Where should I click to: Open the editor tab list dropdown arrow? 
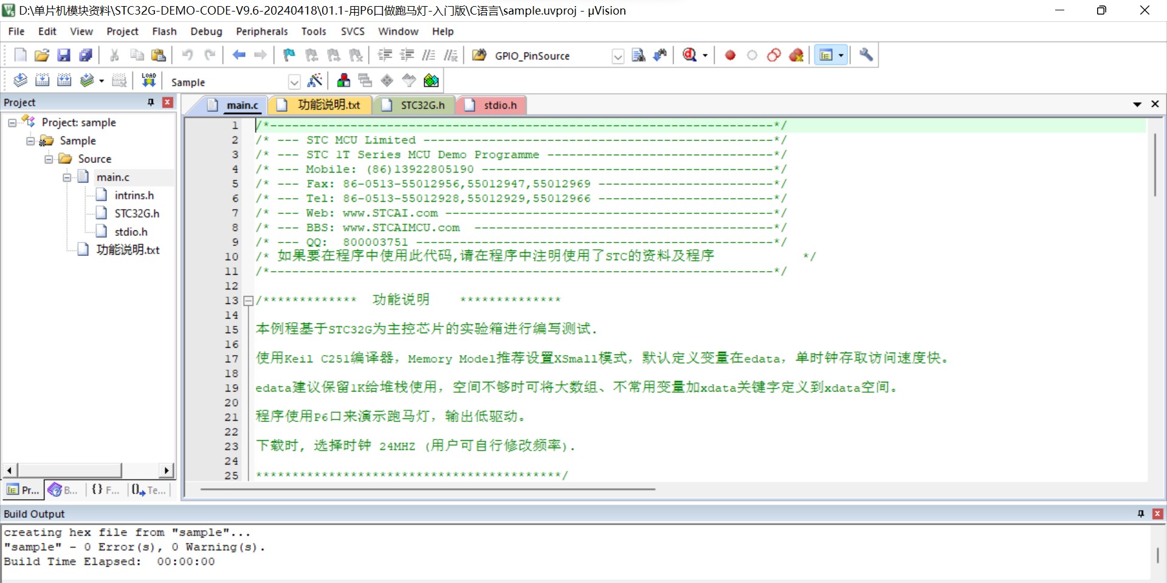click(x=1137, y=105)
